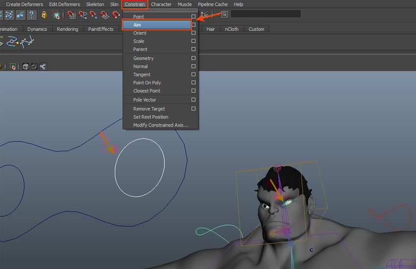Switch to the Dynamics shelf tab

[37, 29]
